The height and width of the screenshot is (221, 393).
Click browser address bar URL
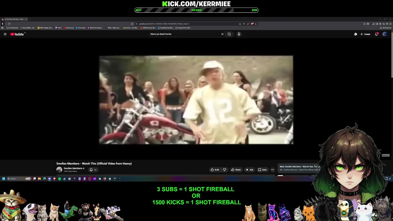(164, 24)
